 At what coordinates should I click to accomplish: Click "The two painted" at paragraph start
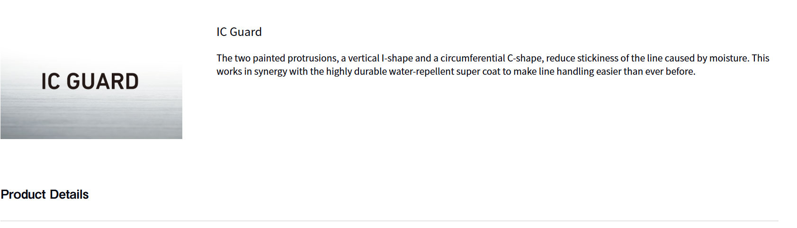pos(251,58)
